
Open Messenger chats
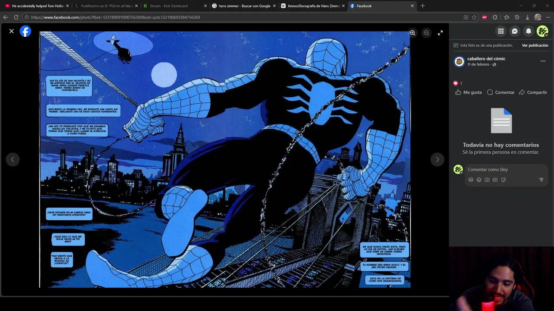[515, 31]
